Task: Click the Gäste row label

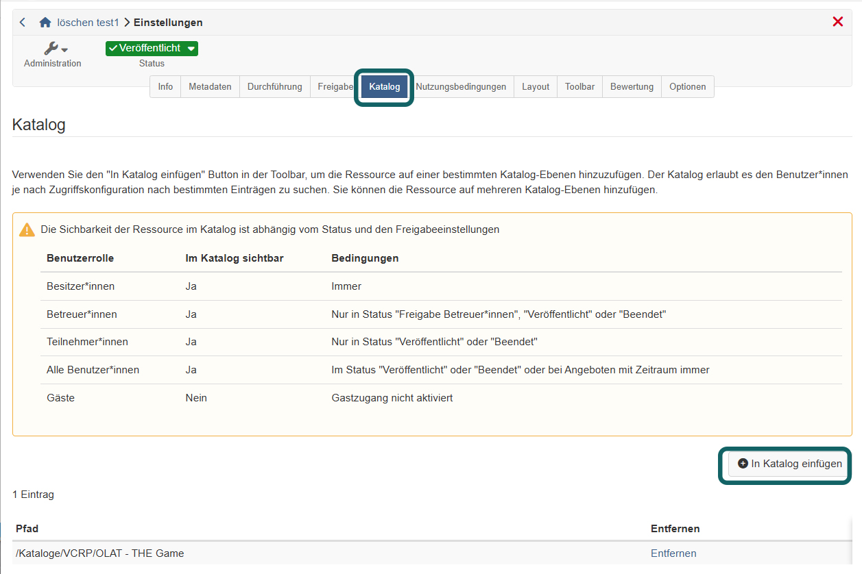Action: pyautogui.click(x=60, y=398)
